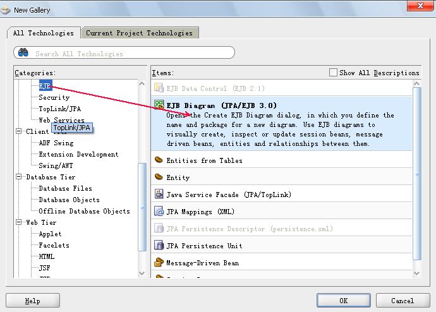Collapse the Web Tier node
The image size is (436, 312).
pyautogui.click(x=18, y=222)
